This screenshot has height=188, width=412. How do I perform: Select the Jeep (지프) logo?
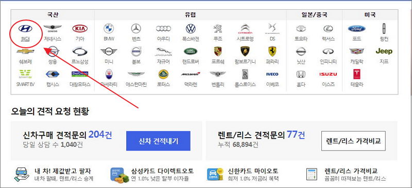pos(384,51)
